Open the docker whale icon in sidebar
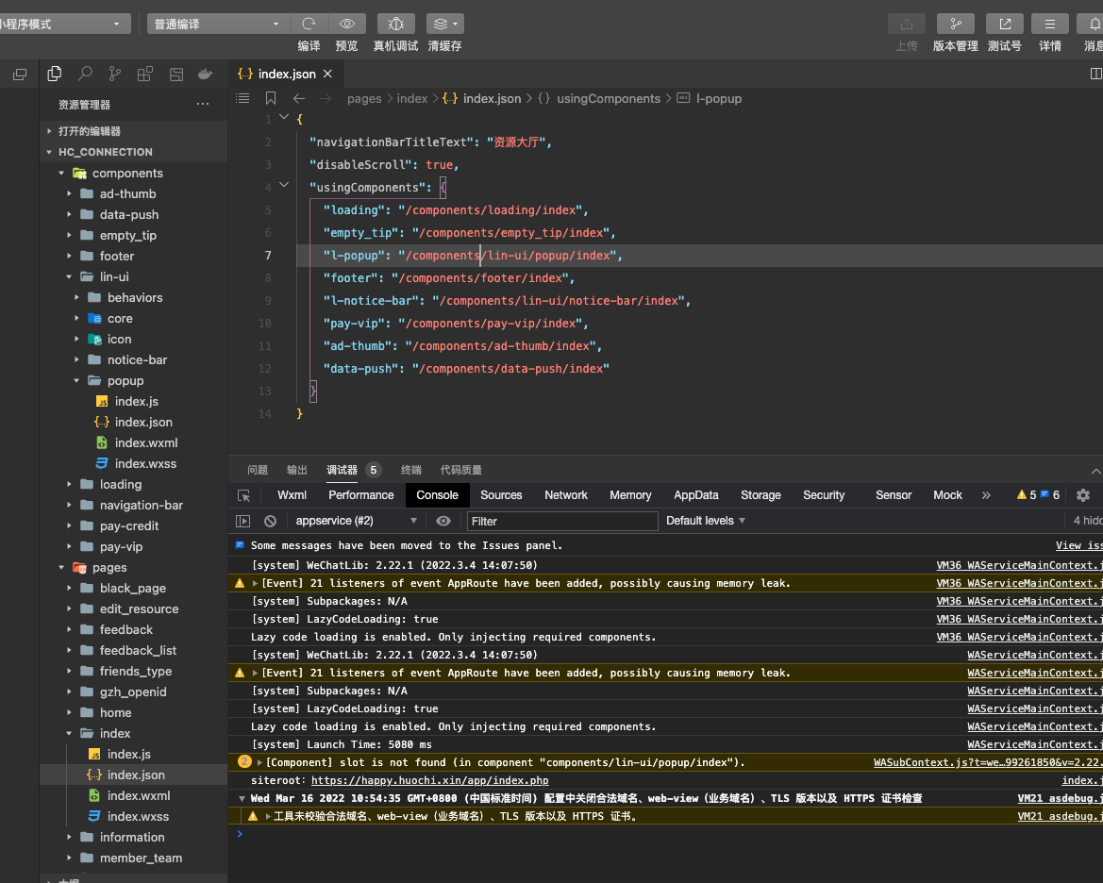This screenshot has width=1103, height=883. click(x=206, y=74)
